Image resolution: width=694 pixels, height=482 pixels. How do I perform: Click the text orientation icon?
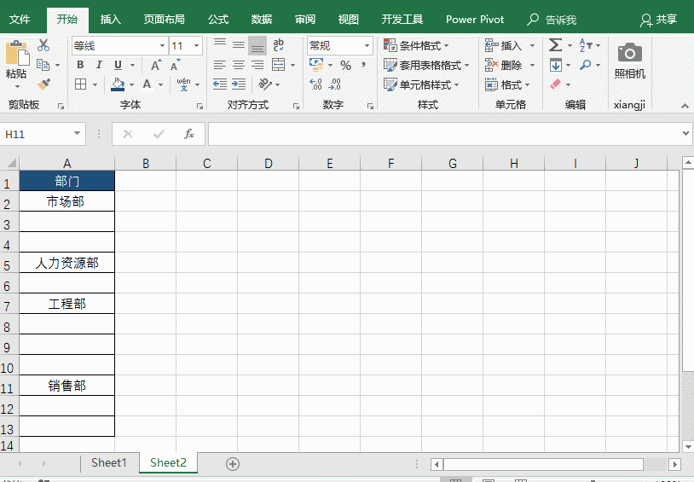click(264, 84)
